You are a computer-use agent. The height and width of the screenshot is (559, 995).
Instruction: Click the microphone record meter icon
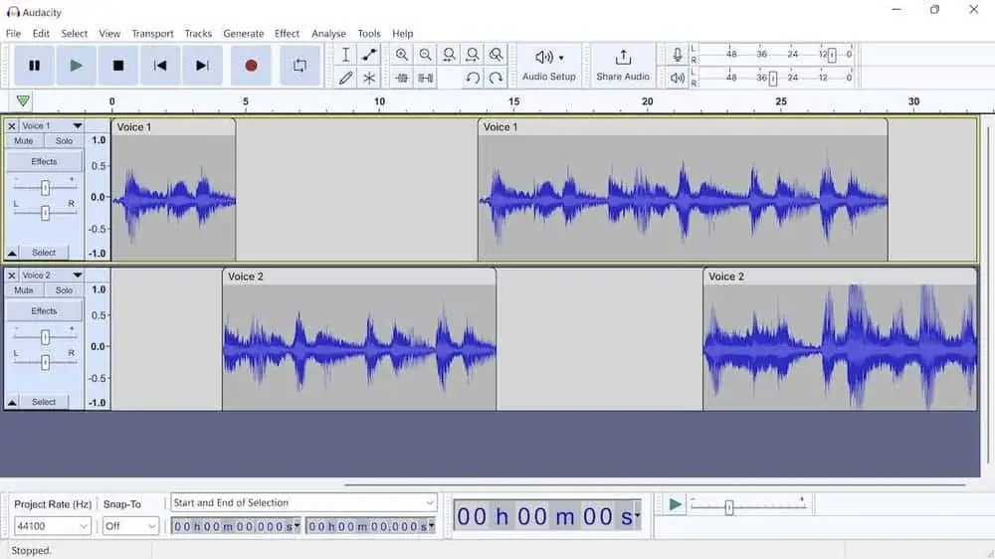coord(677,55)
